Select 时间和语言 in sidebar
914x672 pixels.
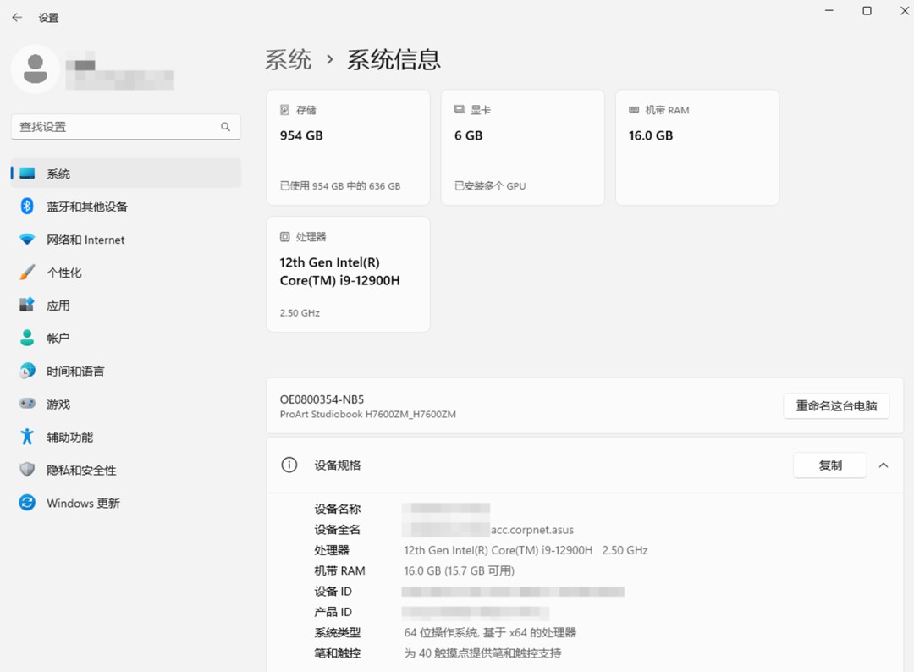[x=126, y=372]
